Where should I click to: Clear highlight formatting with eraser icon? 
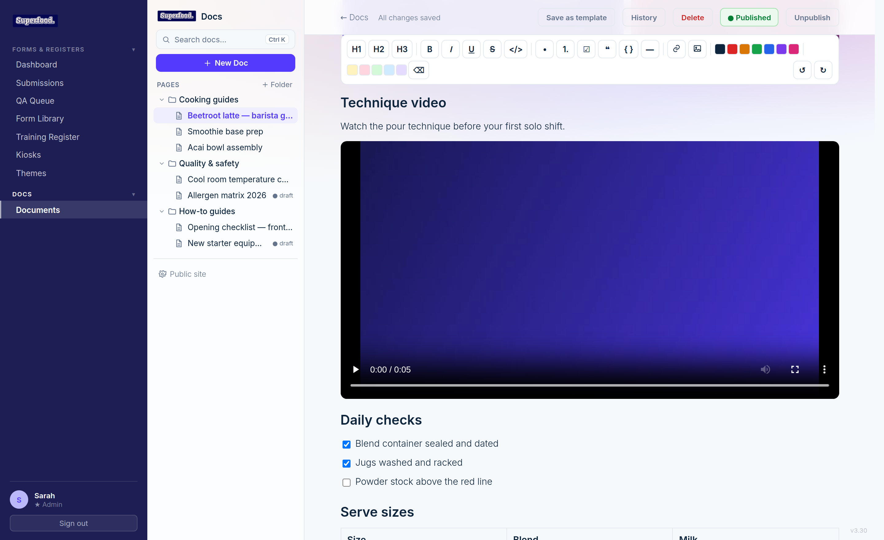418,70
